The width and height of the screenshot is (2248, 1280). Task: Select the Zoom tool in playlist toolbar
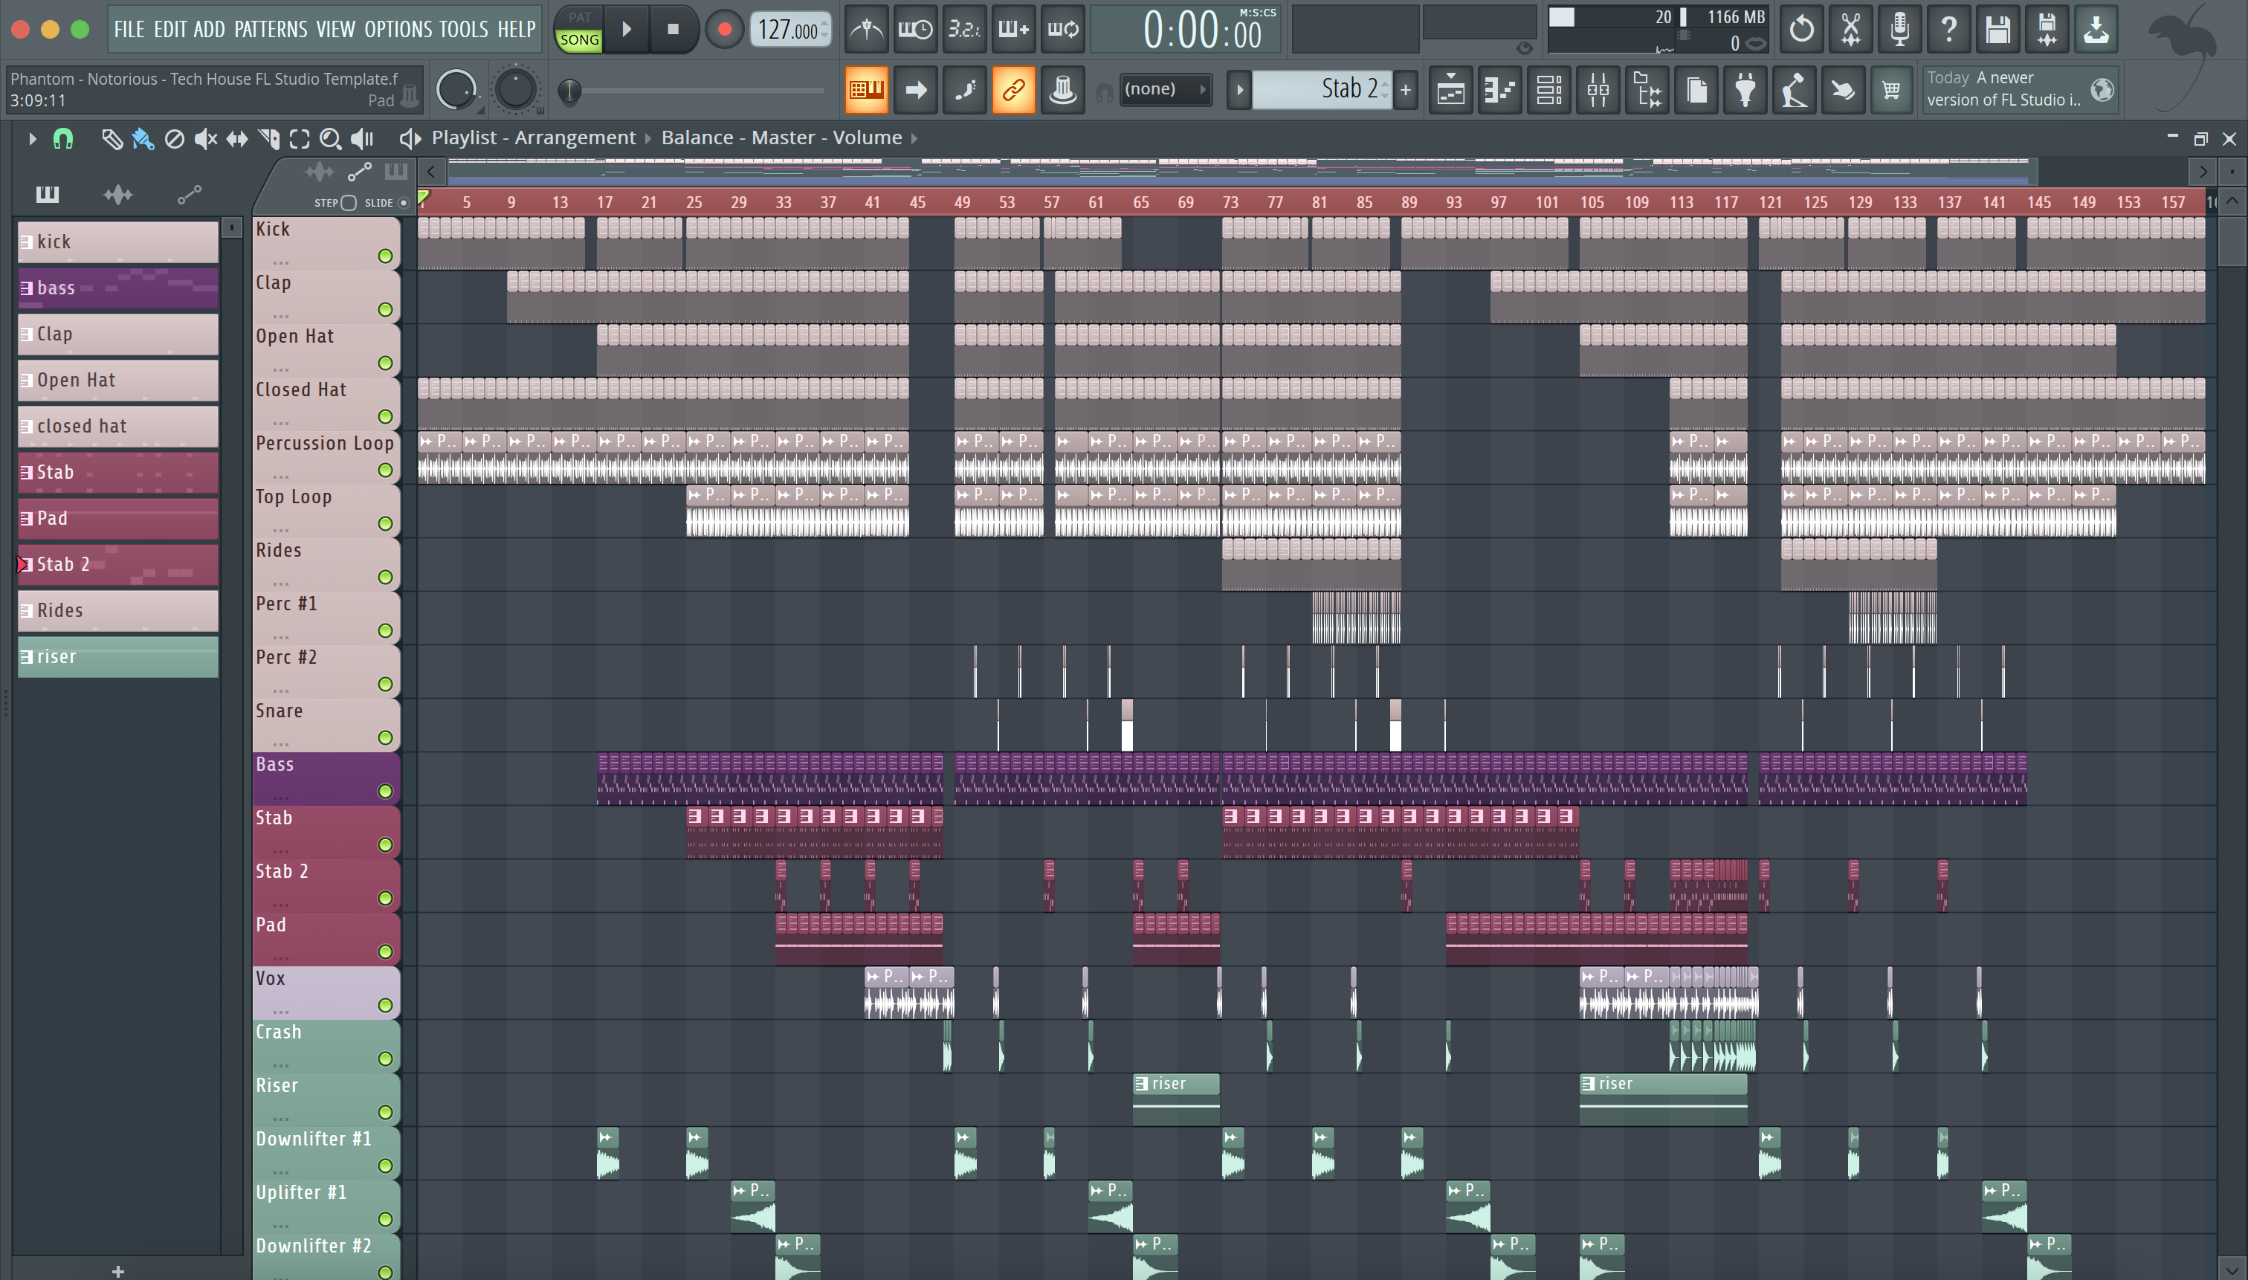coord(329,139)
